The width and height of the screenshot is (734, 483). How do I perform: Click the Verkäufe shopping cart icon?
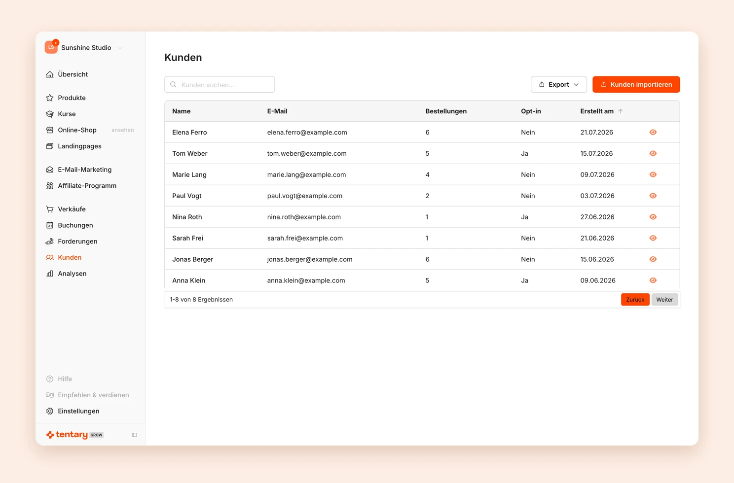(x=50, y=209)
